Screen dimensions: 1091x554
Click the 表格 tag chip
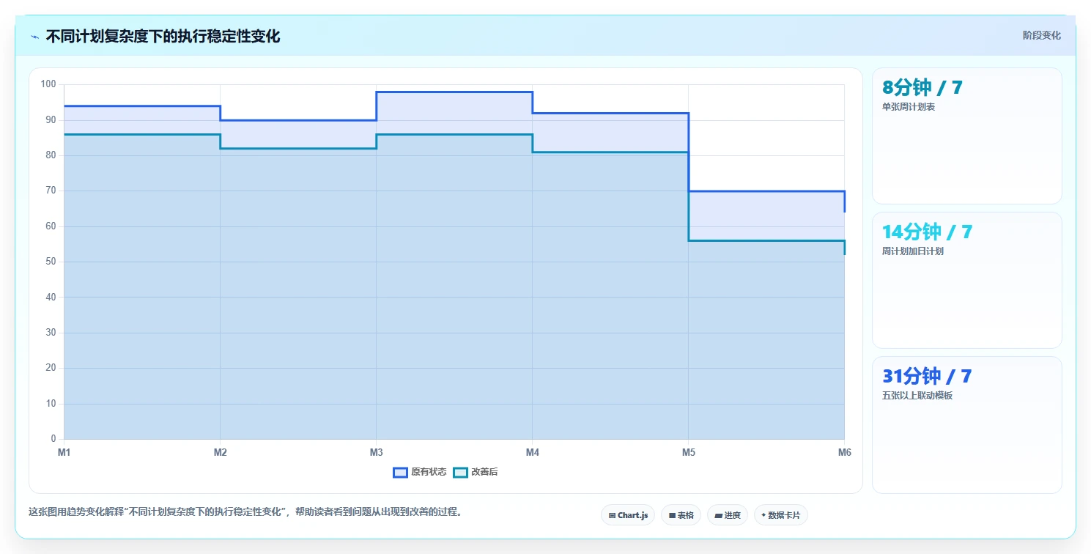(681, 515)
